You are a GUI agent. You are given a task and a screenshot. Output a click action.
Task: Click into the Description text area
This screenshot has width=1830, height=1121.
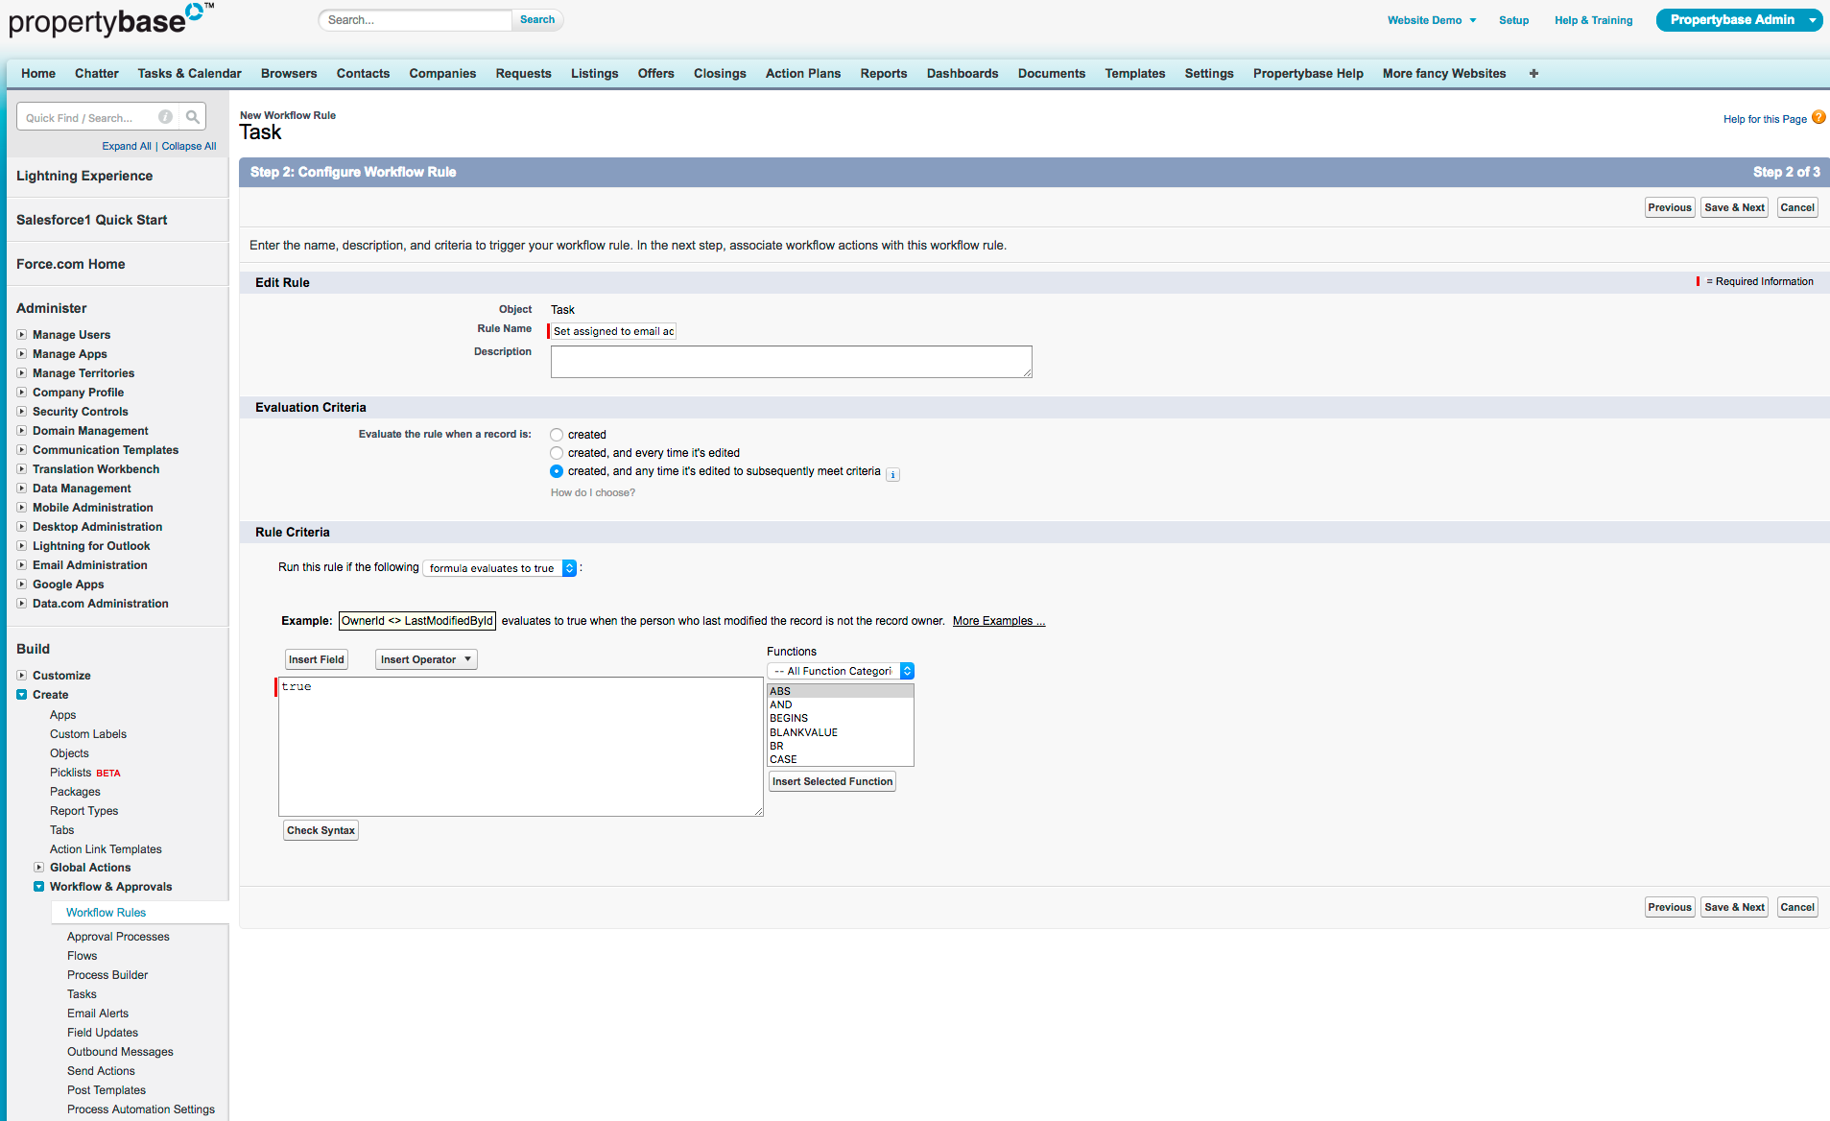[792, 362]
